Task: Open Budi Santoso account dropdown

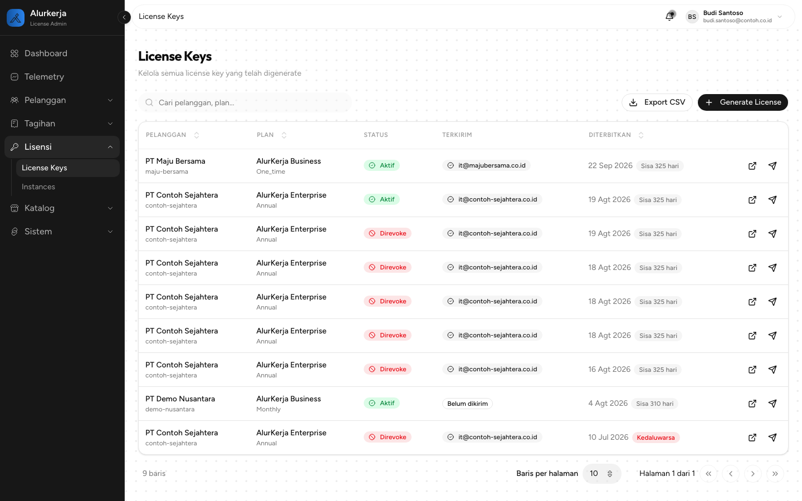Action: pyautogui.click(x=735, y=17)
